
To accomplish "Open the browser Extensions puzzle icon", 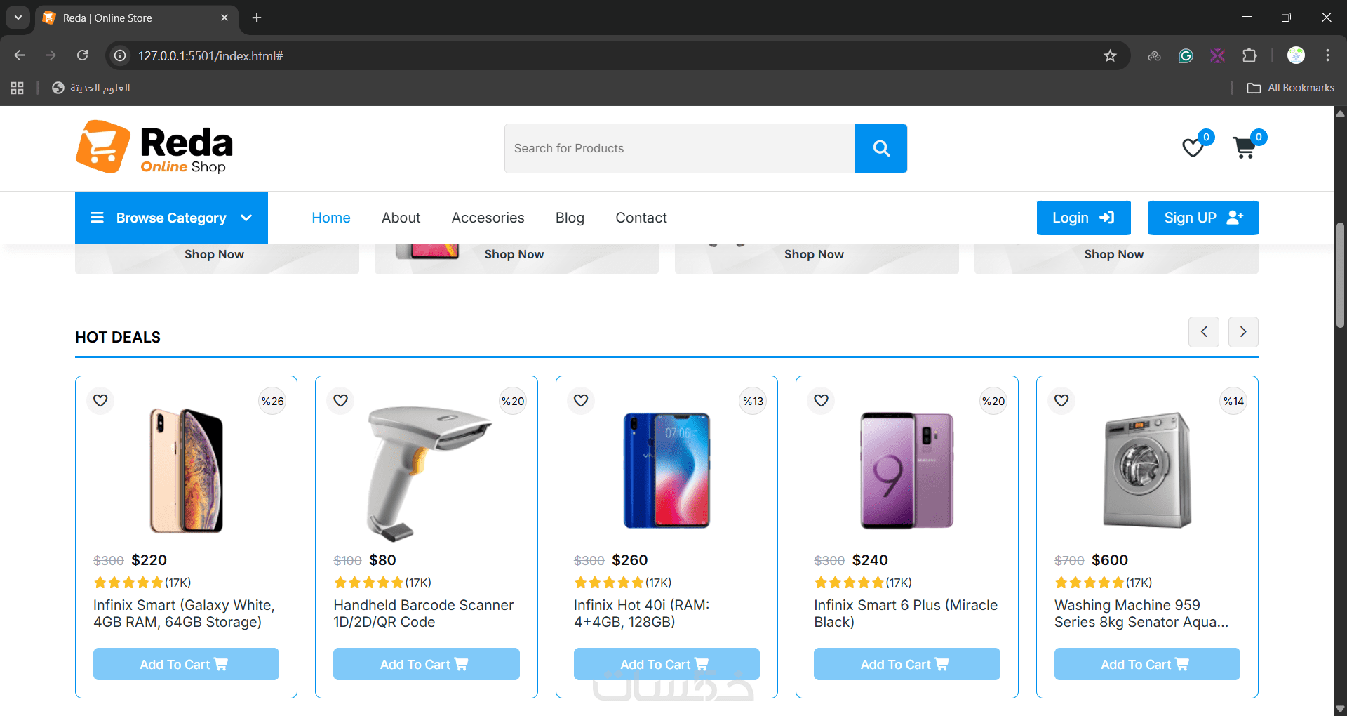I will coord(1249,55).
